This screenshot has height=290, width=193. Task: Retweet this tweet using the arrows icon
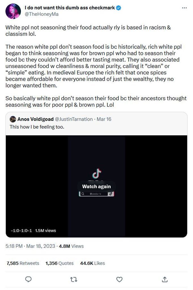coord(74,280)
